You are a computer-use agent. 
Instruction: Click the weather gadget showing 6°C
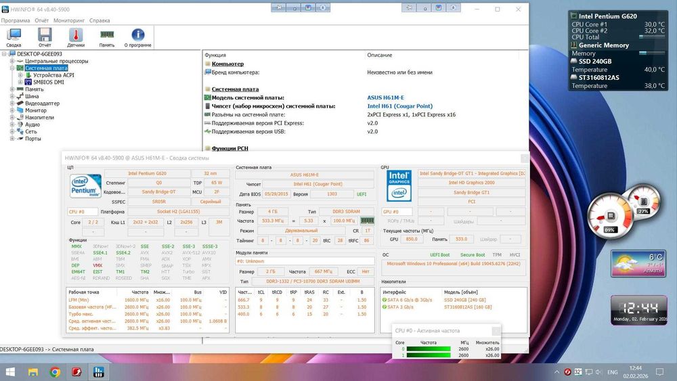click(x=638, y=264)
